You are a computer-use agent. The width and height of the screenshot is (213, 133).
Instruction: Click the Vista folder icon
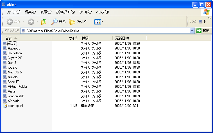5,91
